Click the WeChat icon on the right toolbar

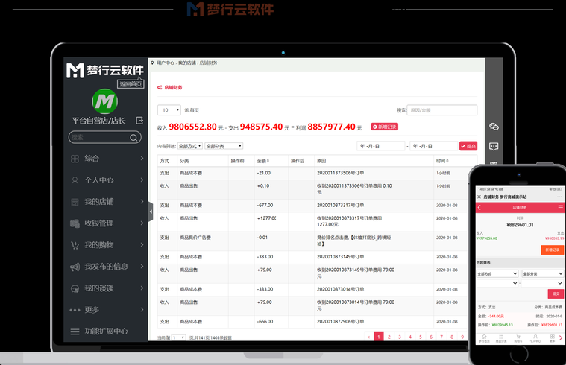[494, 126]
